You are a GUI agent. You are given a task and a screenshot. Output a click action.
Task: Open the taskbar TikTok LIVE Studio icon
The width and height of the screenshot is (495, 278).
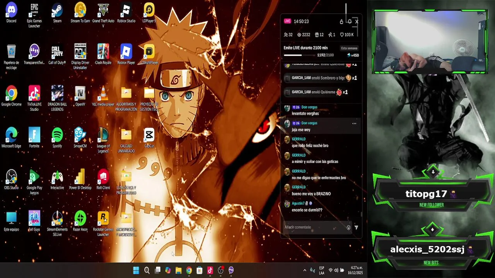tap(210, 270)
